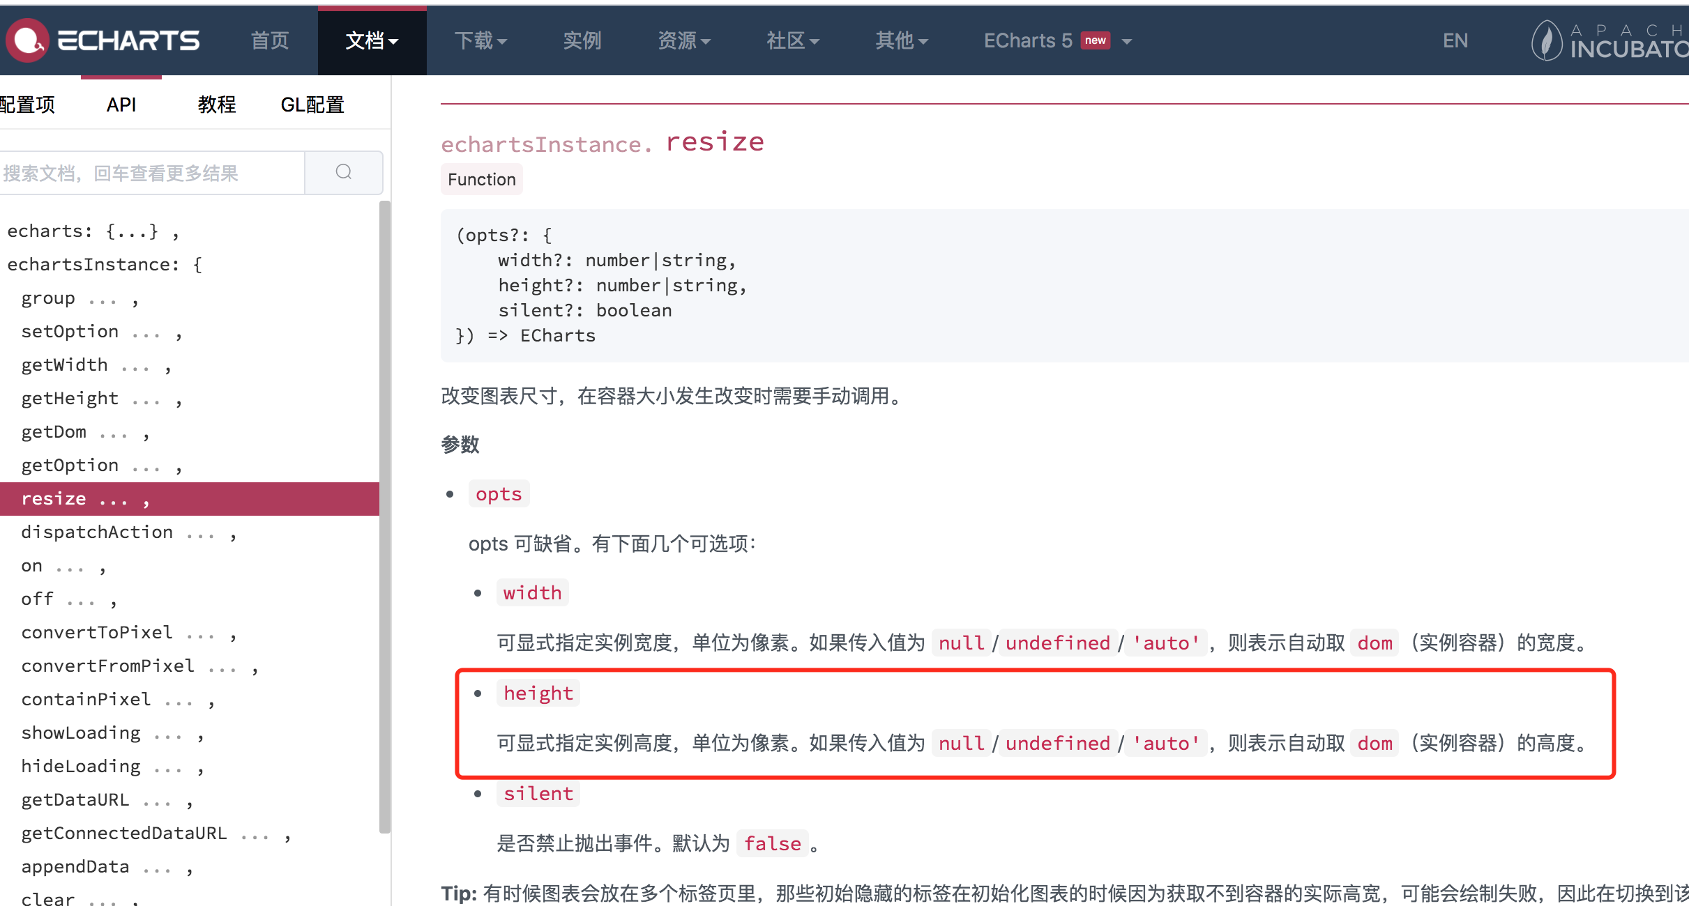Image resolution: width=1689 pixels, height=906 pixels.
Task: Switch language to EN
Action: click(1455, 40)
